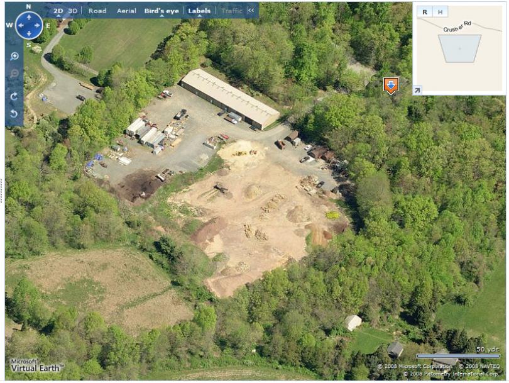Collapse the toolbar with the double chevron

251,11
